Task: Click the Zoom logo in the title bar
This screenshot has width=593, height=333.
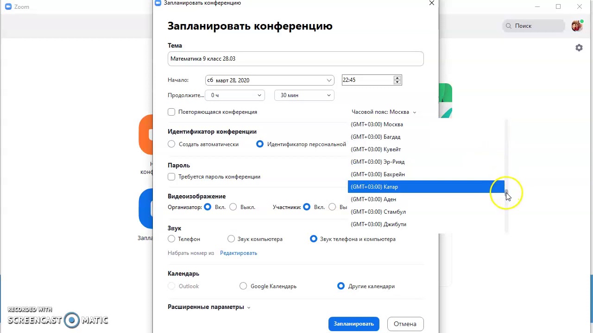Action: 8,7
